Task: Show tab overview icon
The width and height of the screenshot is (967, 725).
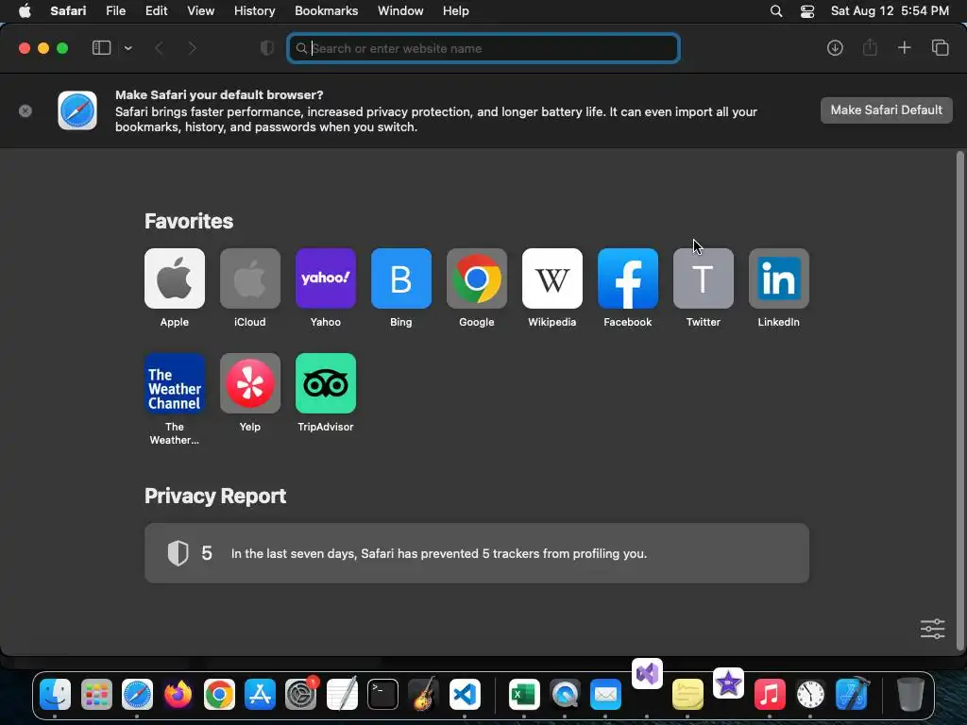Action: point(940,48)
